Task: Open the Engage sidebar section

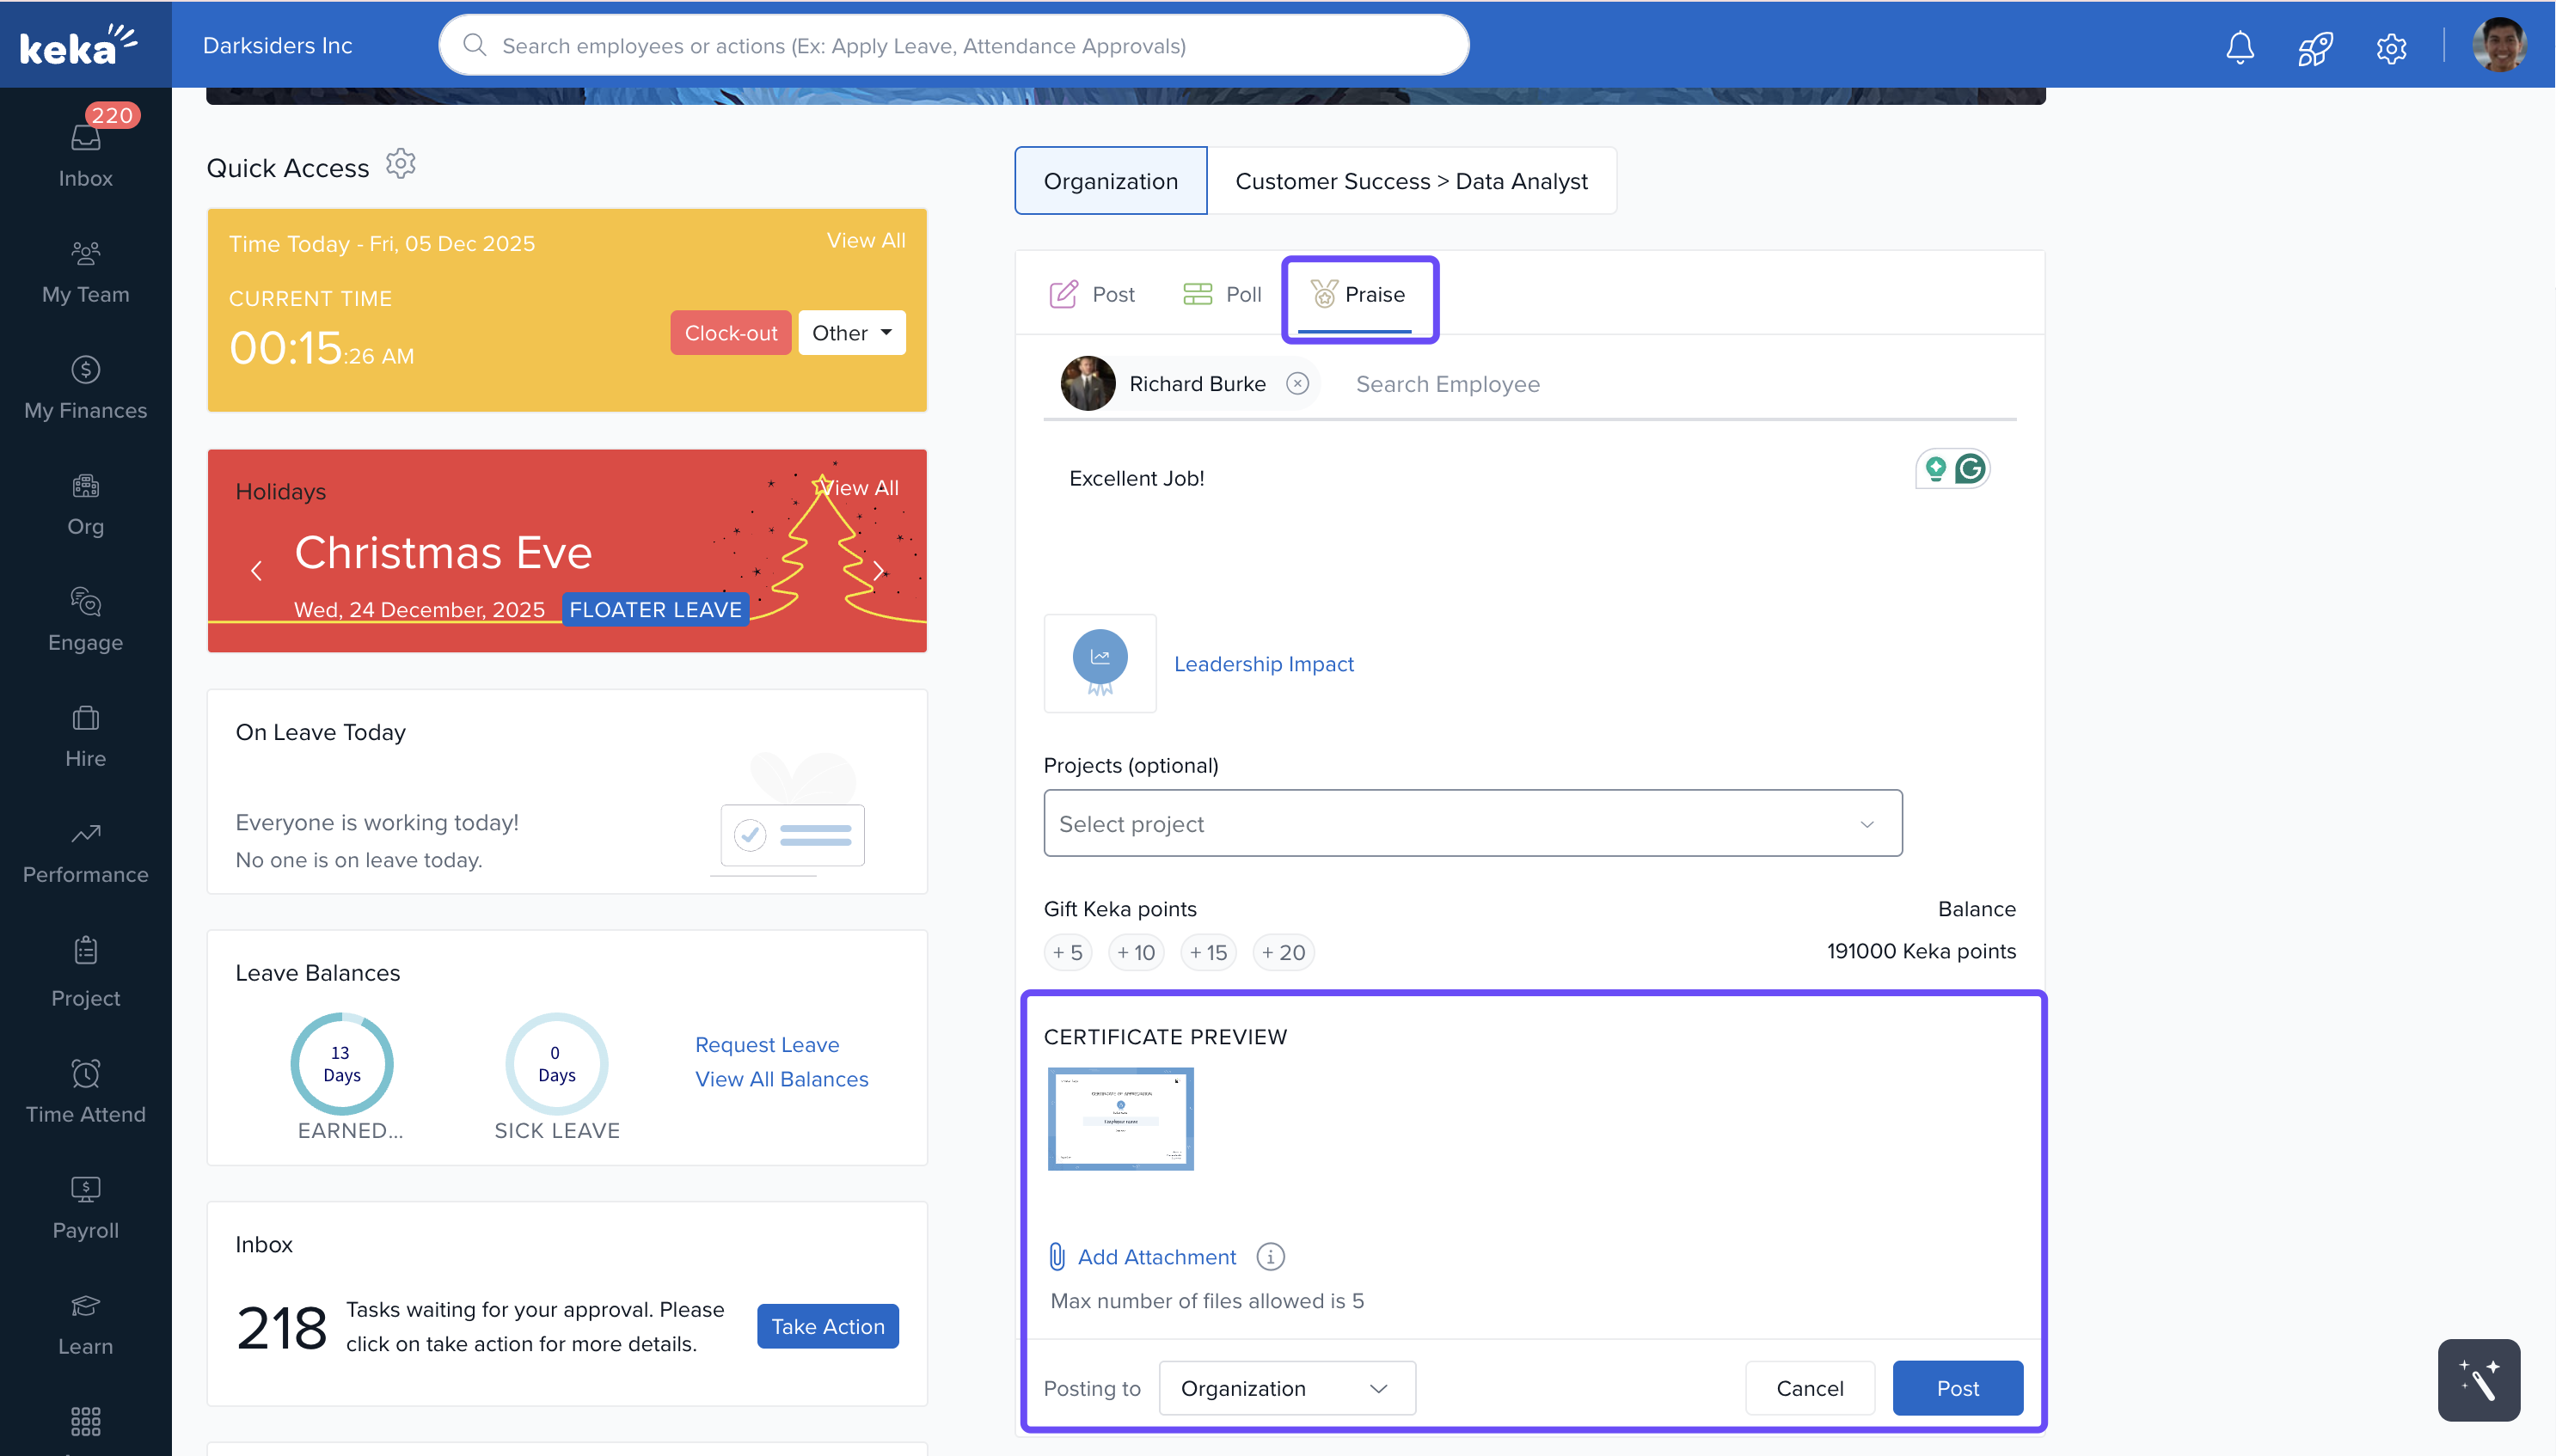Action: (85, 619)
